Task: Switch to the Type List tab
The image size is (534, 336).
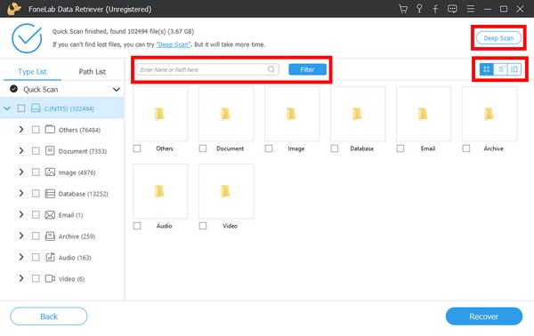Action: pos(32,72)
